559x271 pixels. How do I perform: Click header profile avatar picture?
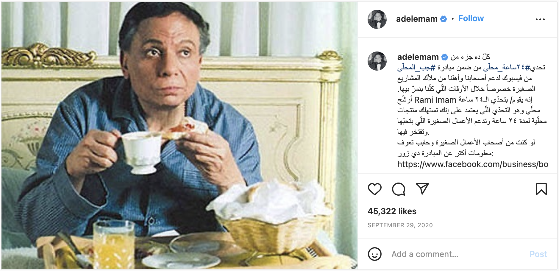(377, 19)
